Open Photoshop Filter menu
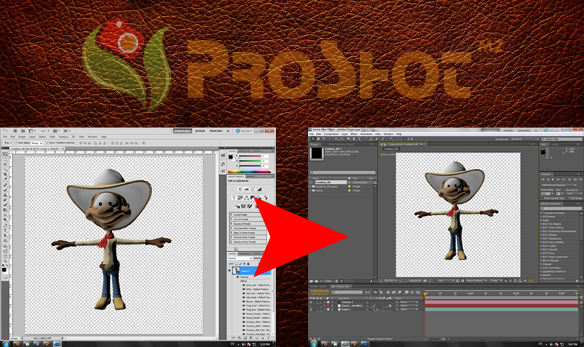 (x=52, y=136)
